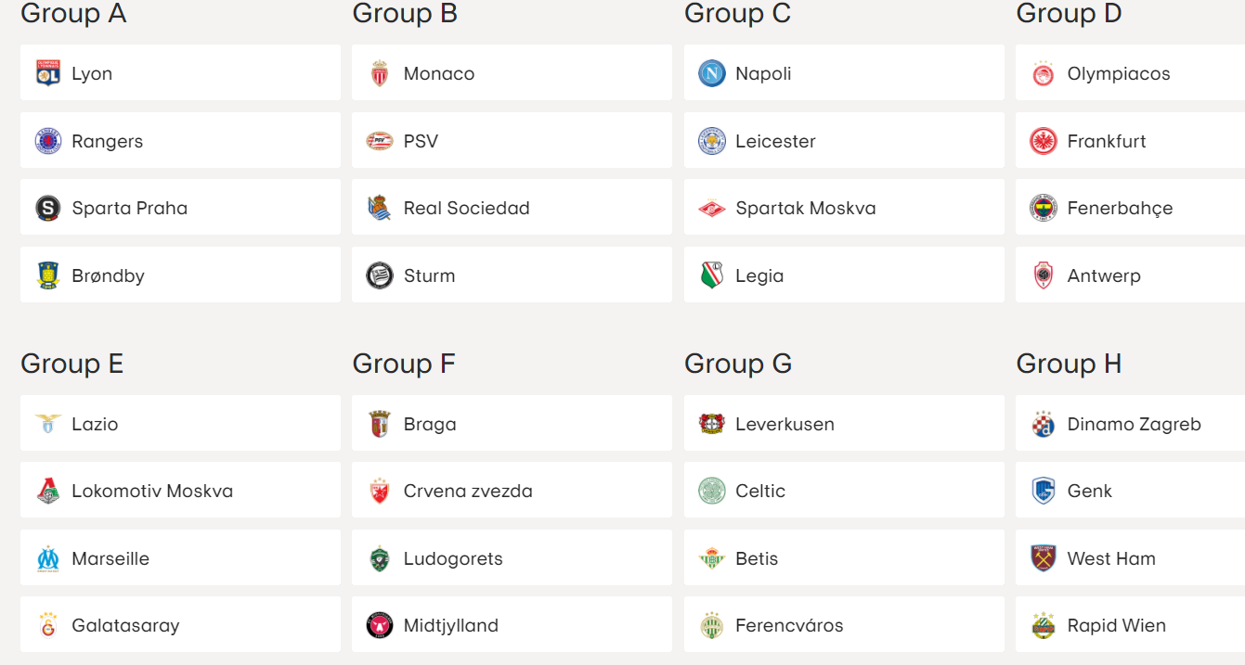Click the Napoli club logo
This screenshot has height=665, width=1245.
pos(712,73)
